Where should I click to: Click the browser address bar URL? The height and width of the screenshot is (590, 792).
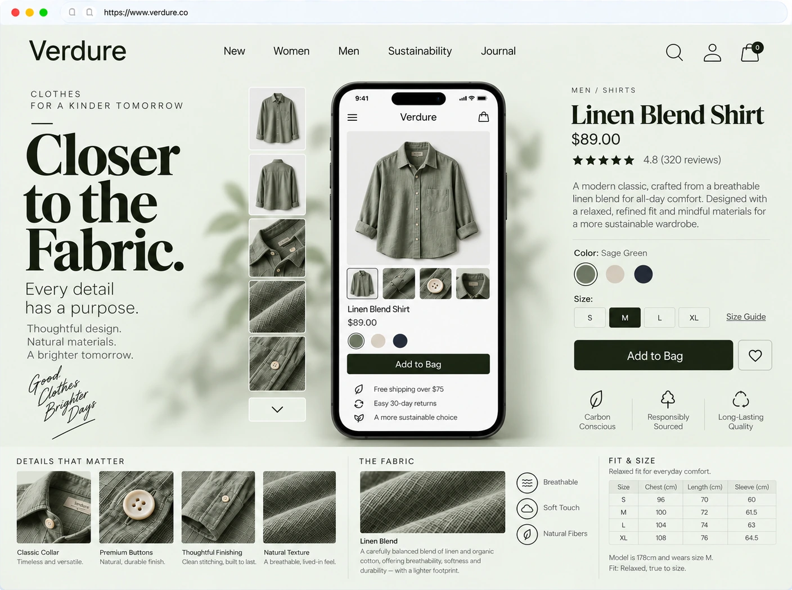pyautogui.click(x=146, y=12)
